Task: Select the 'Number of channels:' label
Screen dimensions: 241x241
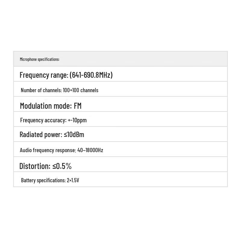Action: click(41, 90)
